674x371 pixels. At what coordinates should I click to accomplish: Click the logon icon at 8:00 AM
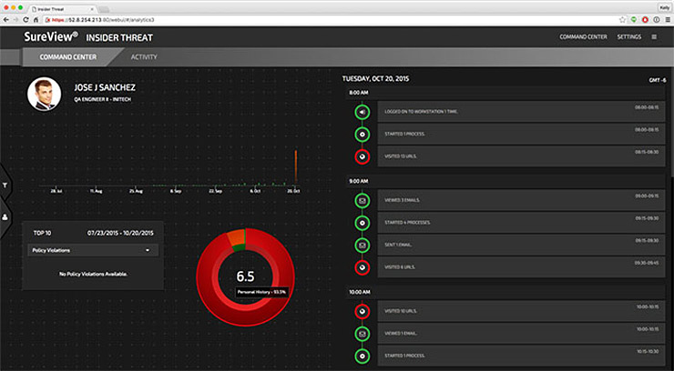(x=363, y=113)
